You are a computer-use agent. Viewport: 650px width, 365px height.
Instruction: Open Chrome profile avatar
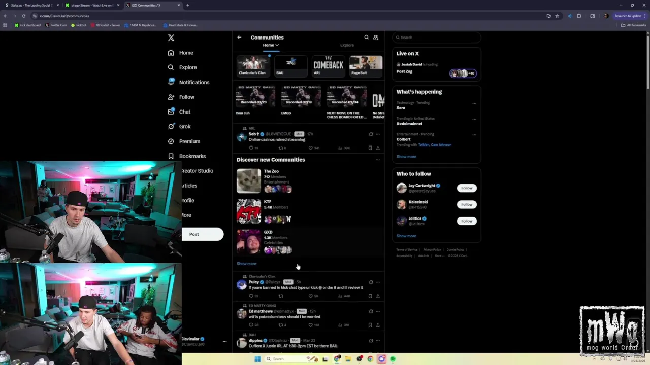tap(605, 16)
